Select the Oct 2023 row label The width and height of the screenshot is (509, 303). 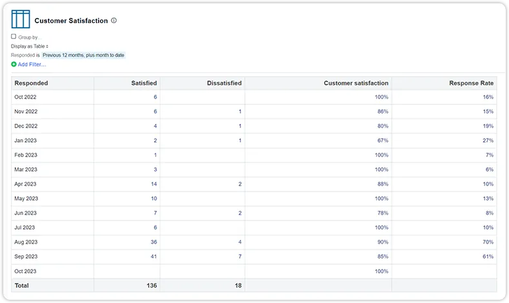tap(25, 271)
